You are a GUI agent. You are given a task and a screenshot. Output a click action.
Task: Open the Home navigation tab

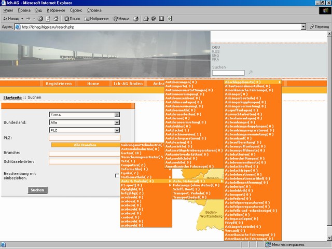[93, 84]
